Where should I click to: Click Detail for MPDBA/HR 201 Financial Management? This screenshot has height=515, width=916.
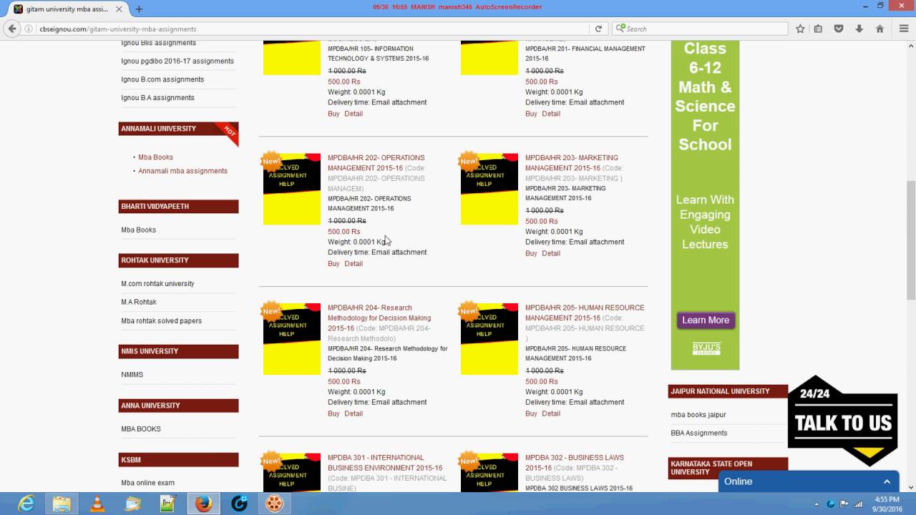[x=551, y=114]
